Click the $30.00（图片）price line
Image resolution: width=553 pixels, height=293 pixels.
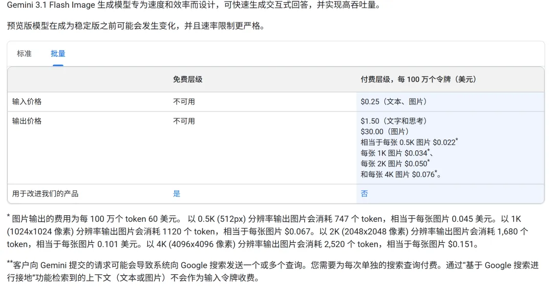386,132
